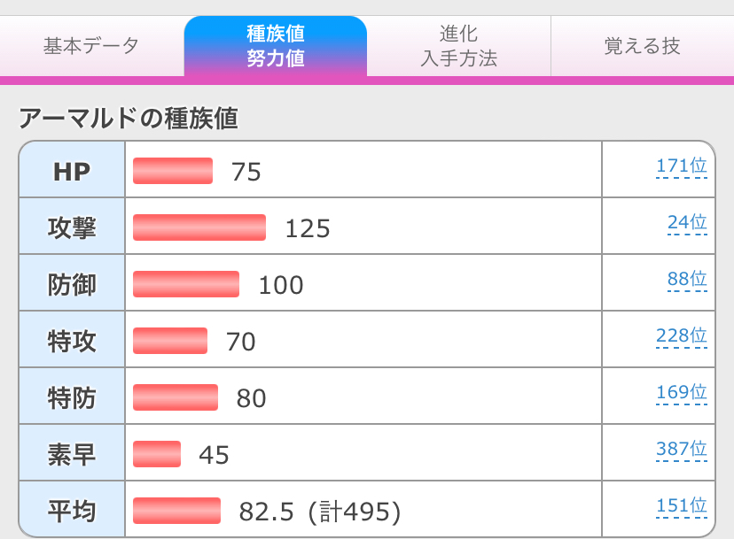
Task: Select the 種族値 努力値 tab
Action: click(276, 47)
